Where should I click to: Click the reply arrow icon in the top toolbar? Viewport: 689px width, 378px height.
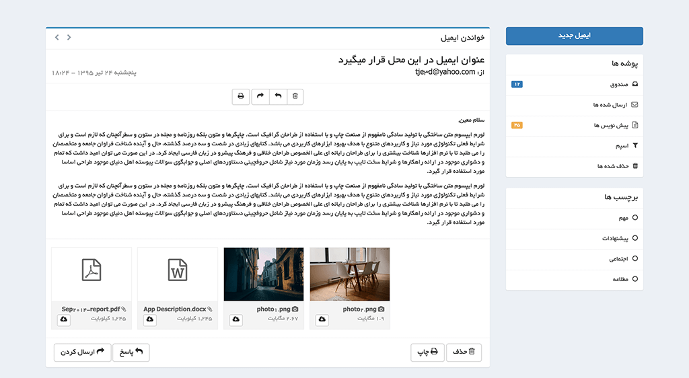coord(278,96)
